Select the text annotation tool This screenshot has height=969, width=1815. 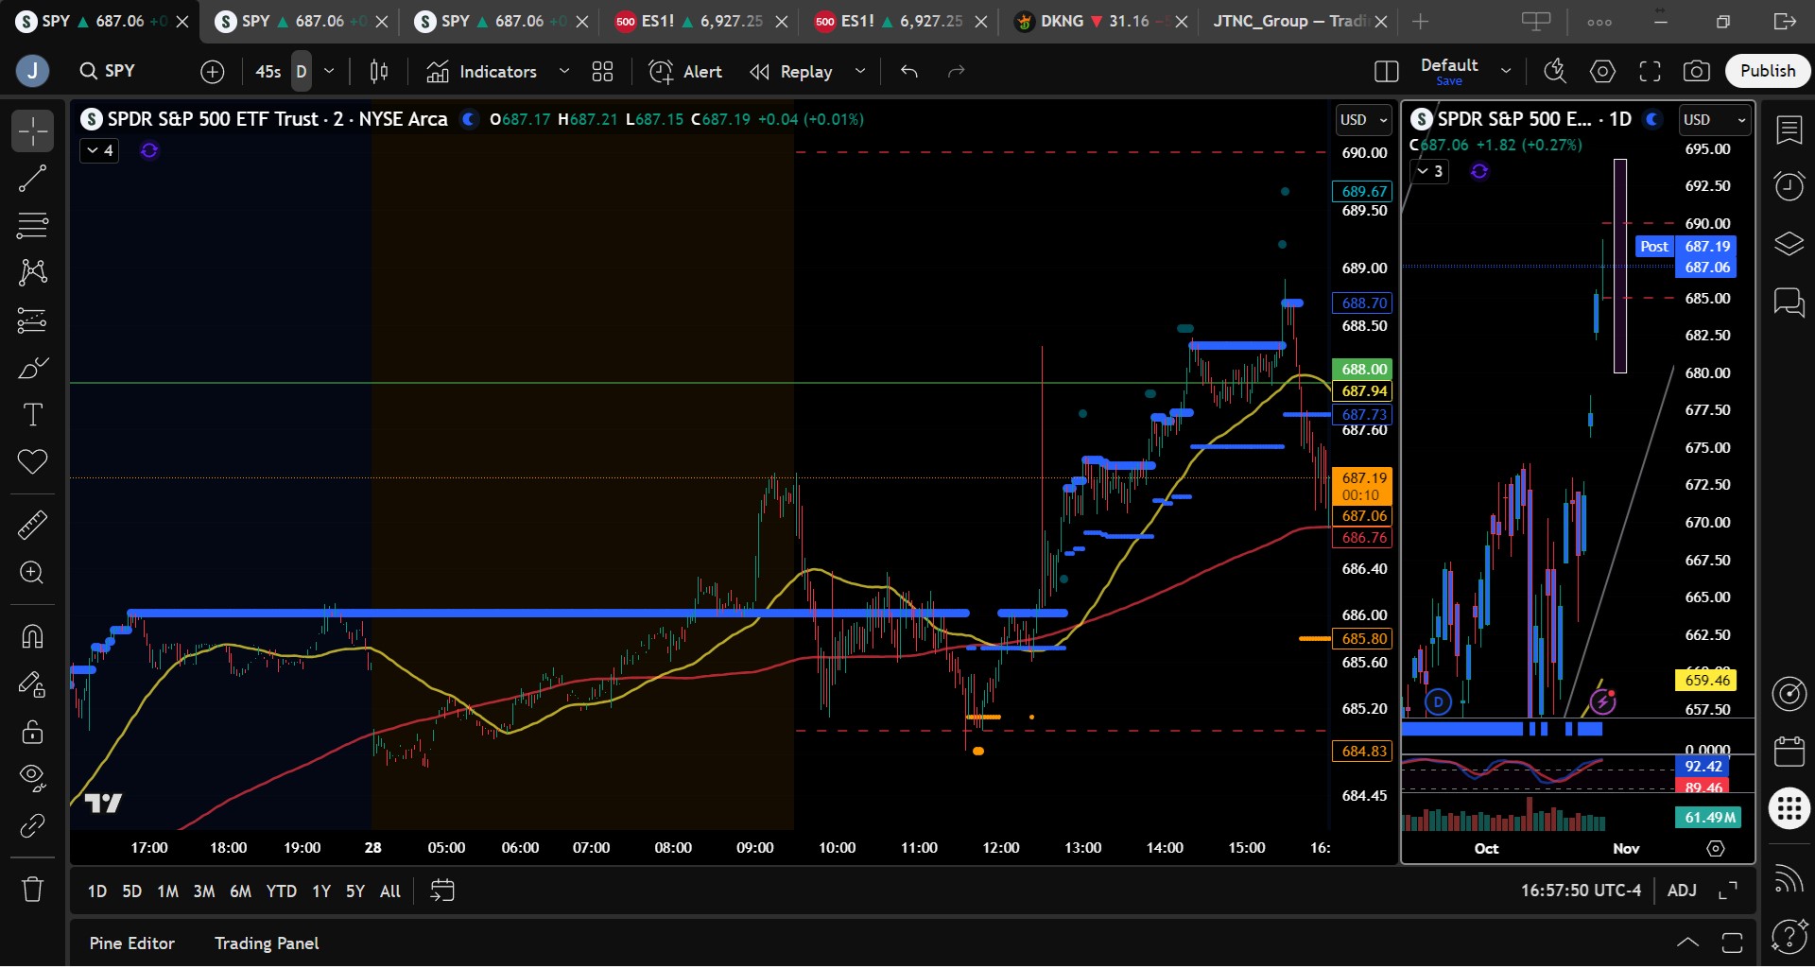(x=32, y=415)
